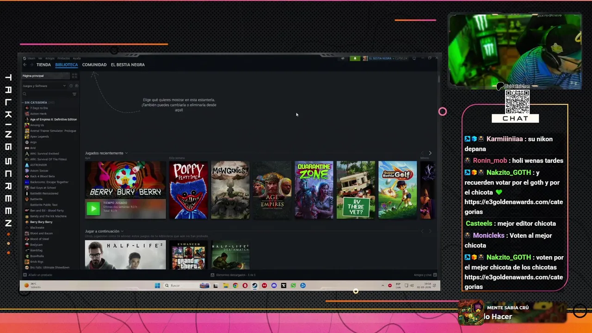Viewport: 592px width, 333px height.
Task: Select the BIBLIOTECA tab
Action: tap(67, 65)
